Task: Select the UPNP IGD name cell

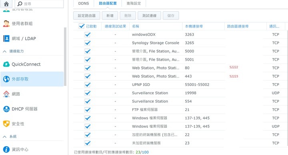Action: (x=141, y=85)
